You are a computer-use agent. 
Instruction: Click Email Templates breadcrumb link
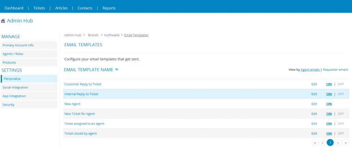pyautogui.click(x=136, y=35)
